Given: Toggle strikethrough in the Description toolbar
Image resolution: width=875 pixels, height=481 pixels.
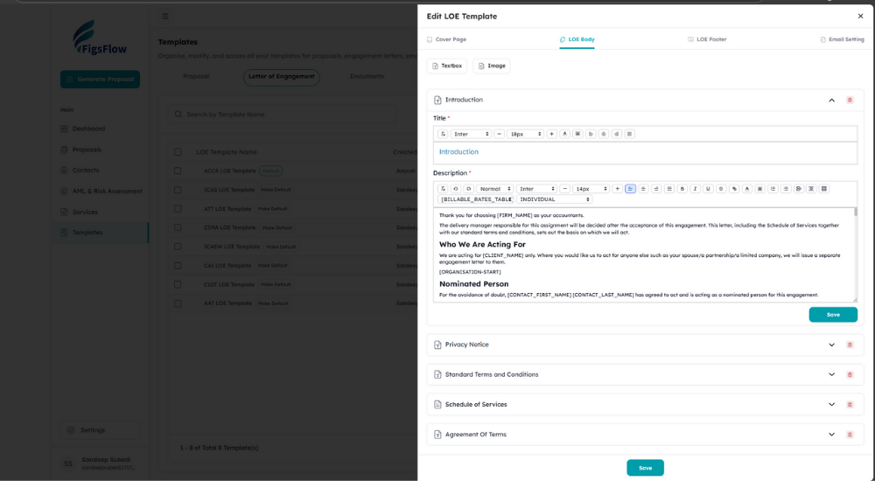Looking at the screenshot, I should (721, 189).
